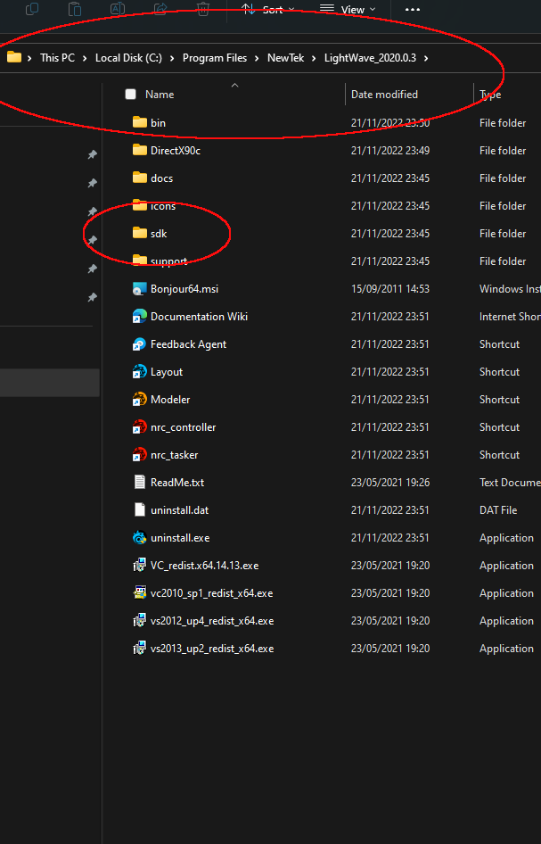Click the folder icon in the address bar
This screenshot has height=844, width=541.
[x=14, y=57]
